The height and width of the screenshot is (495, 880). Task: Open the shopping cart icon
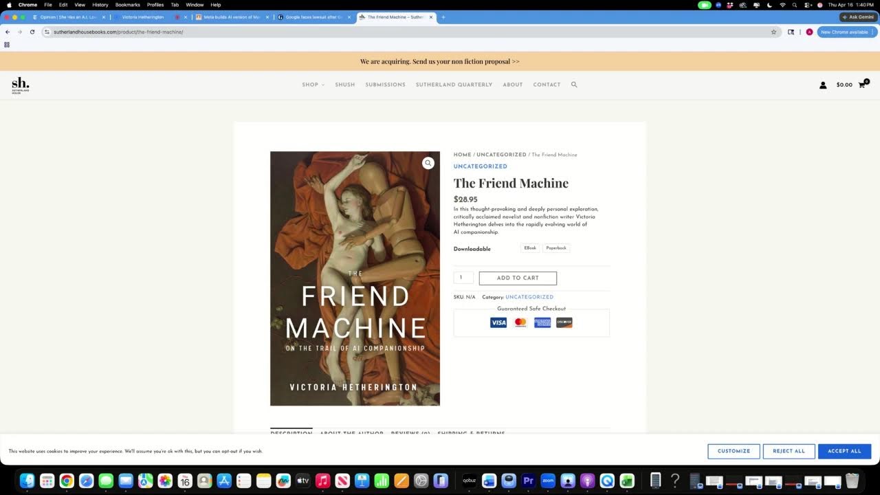(x=862, y=85)
